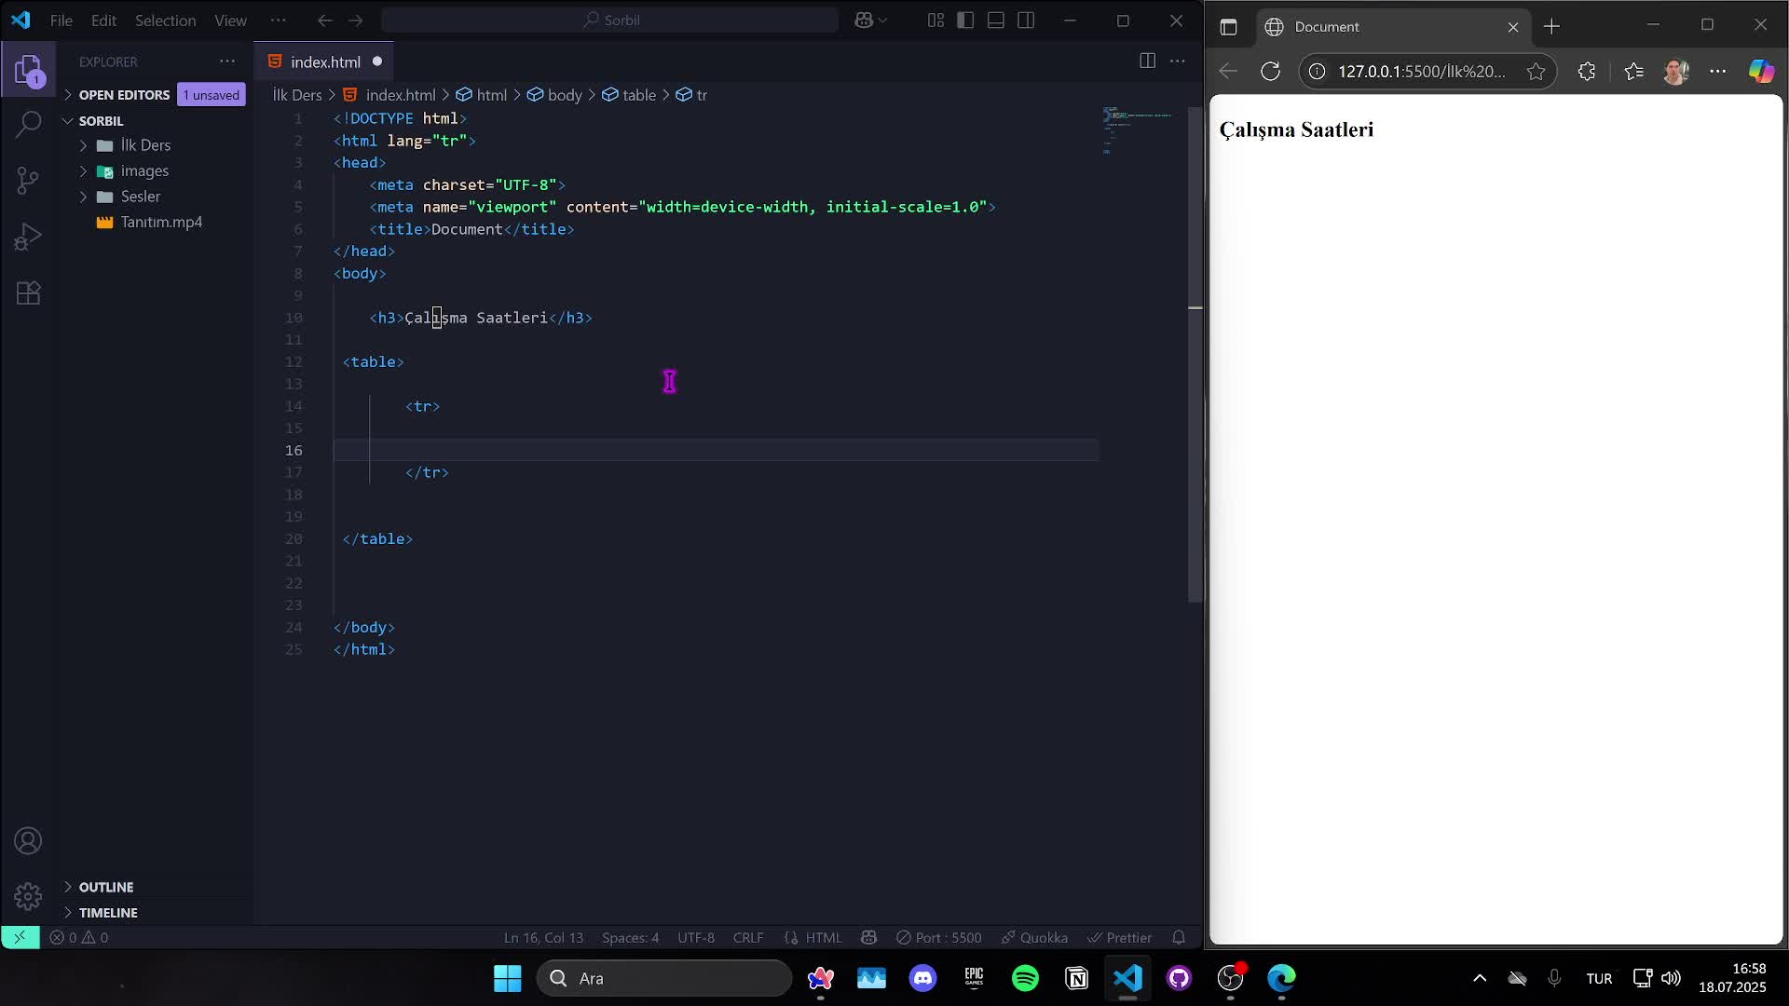Open editor More Actions ellipsis
The width and height of the screenshot is (1789, 1006).
(x=1178, y=61)
